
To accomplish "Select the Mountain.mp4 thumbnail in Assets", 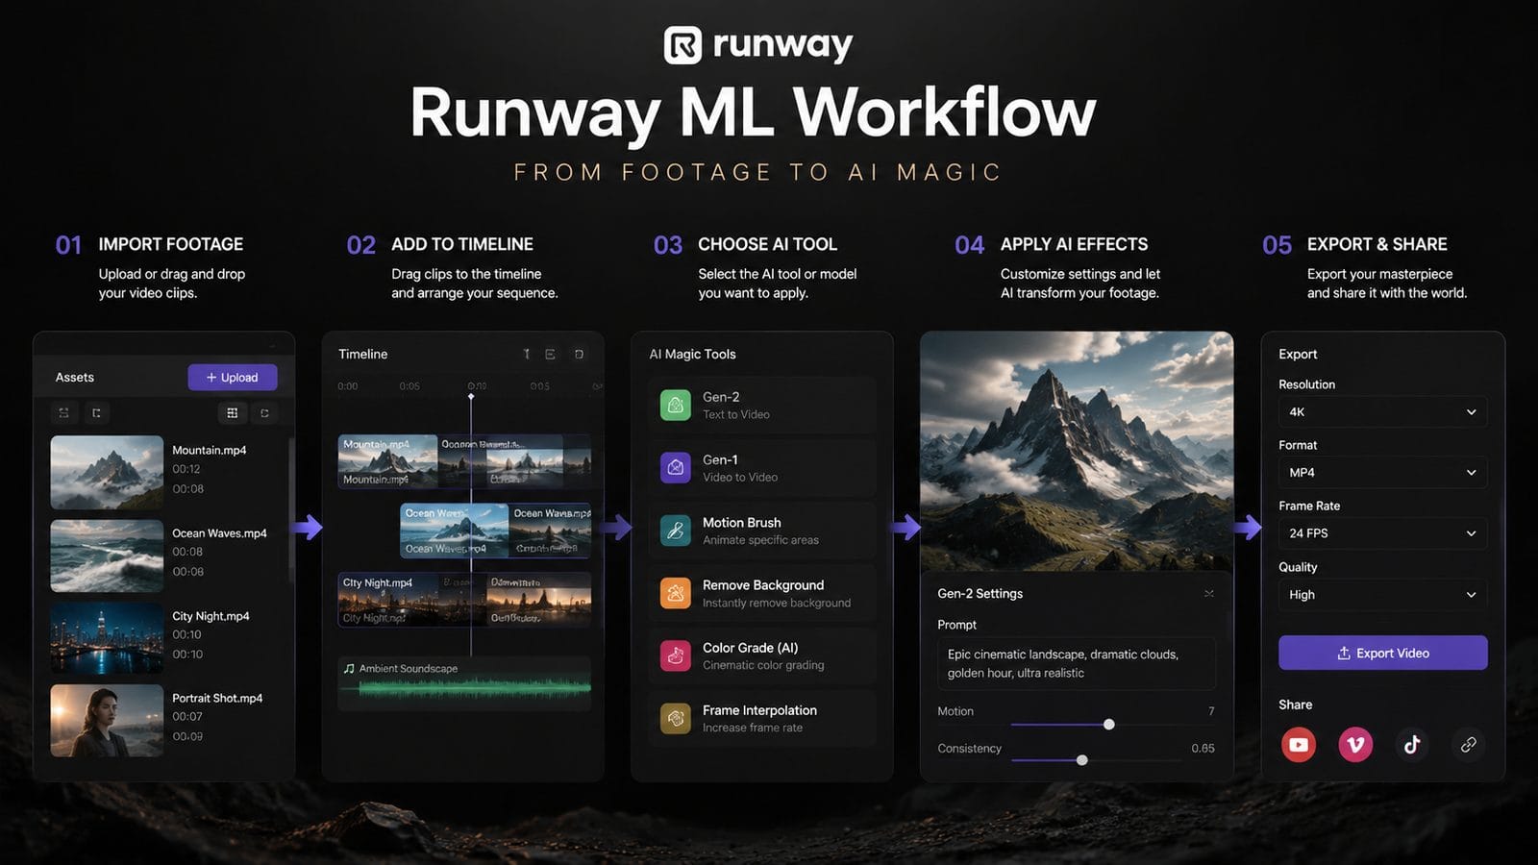I will [107, 472].
